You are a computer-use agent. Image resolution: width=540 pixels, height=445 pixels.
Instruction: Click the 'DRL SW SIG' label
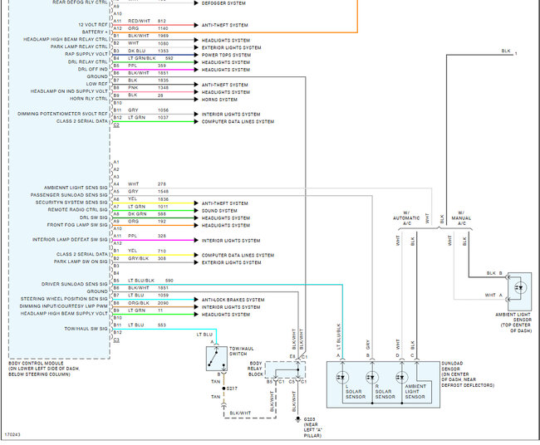(94, 218)
